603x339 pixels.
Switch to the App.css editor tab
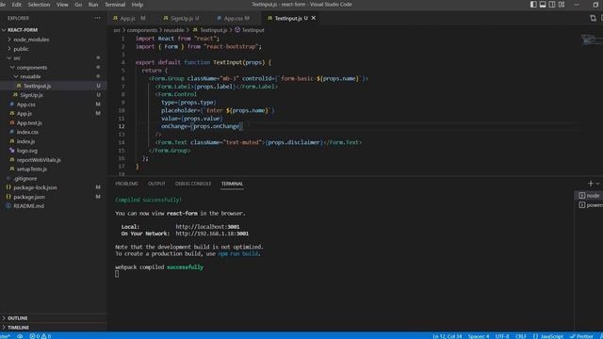(235, 18)
